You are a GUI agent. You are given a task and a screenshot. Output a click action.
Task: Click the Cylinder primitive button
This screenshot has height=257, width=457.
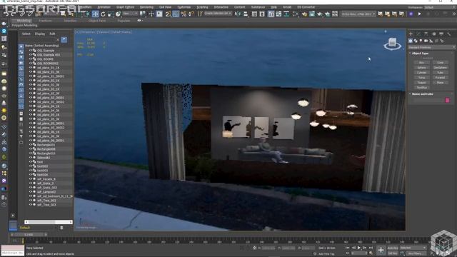tap(421, 73)
